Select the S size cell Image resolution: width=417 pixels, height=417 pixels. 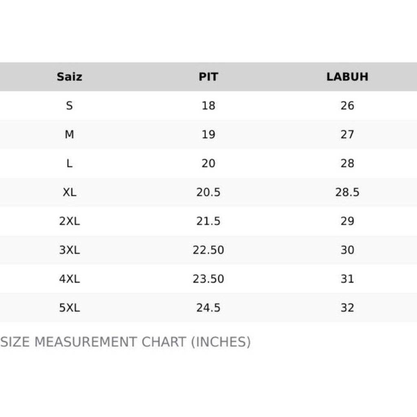(x=69, y=105)
